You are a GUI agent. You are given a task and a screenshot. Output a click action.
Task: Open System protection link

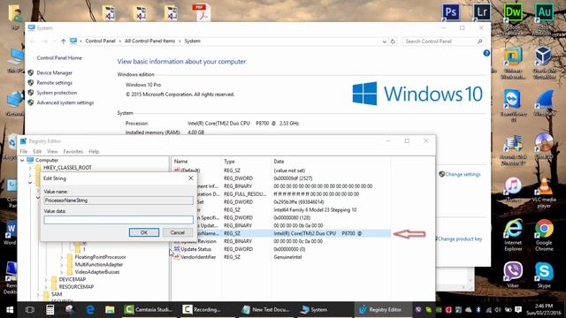tap(57, 93)
